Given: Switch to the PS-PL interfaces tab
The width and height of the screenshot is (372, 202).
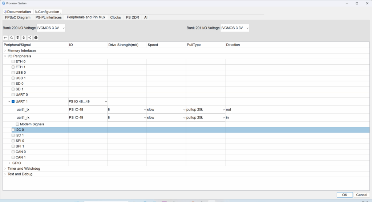Looking at the screenshot, I should [49, 17].
